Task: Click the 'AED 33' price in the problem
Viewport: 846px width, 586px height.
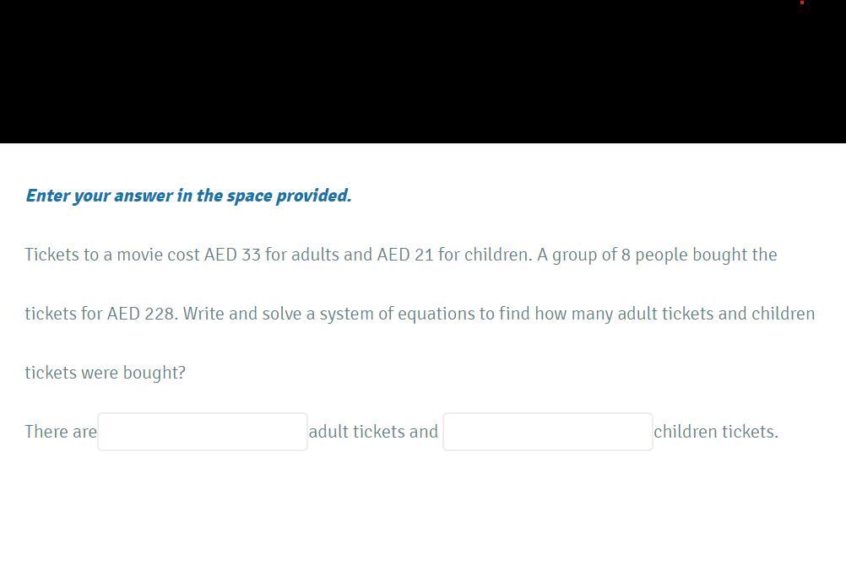Action: [x=232, y=255]
